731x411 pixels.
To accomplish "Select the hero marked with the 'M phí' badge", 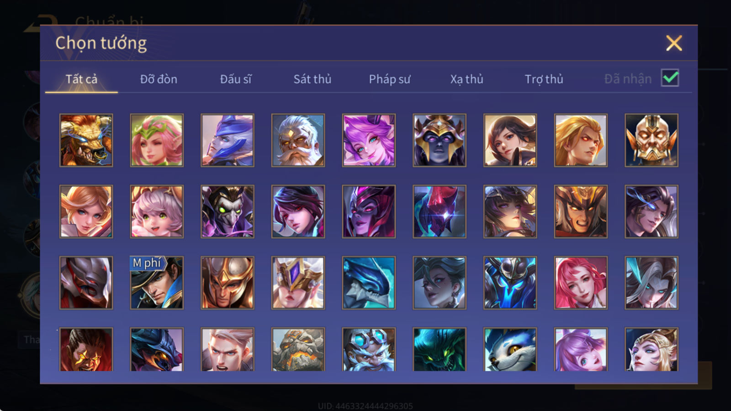I will 157,283.
